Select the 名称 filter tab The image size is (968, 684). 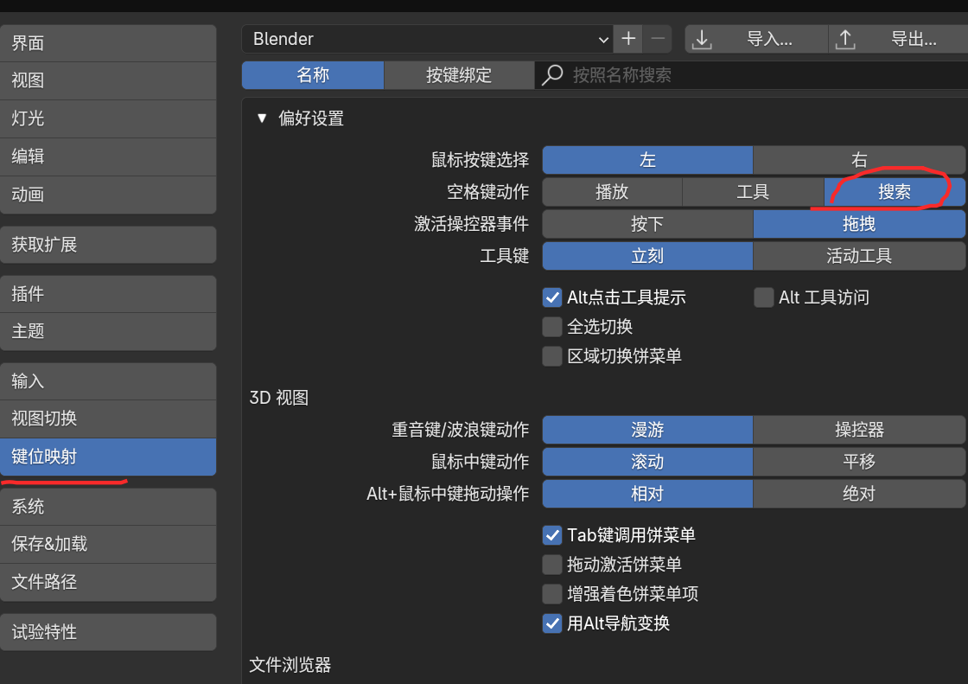click(x=313, y=75)
